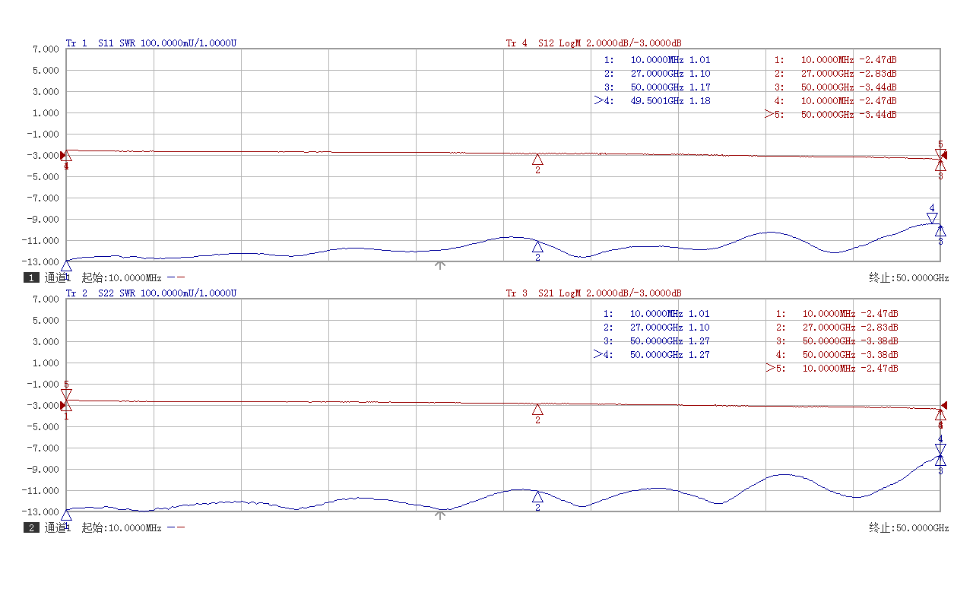The image size is (973, 608).
Task: Click red marker 5 on bottom S21 trace
Action: click(66, 394)
